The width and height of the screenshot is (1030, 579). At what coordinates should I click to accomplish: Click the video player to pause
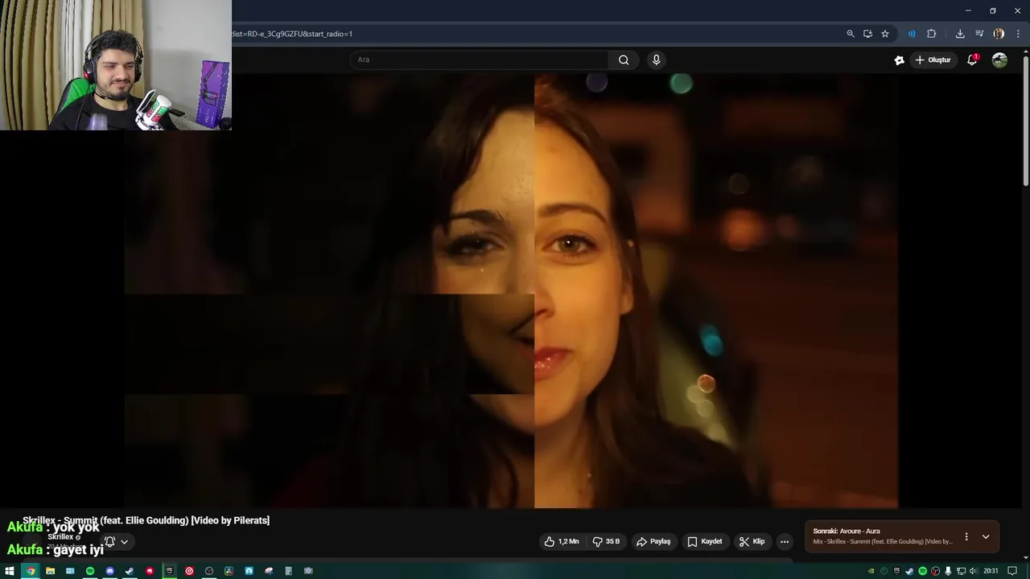click(x=511, y=291)
